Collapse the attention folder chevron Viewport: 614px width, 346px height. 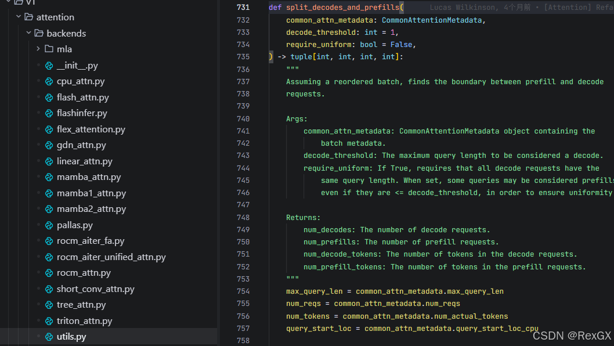tap(19, 17)
